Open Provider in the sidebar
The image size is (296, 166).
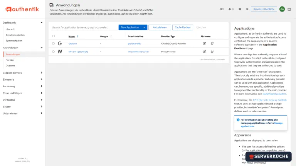point(10,60)
